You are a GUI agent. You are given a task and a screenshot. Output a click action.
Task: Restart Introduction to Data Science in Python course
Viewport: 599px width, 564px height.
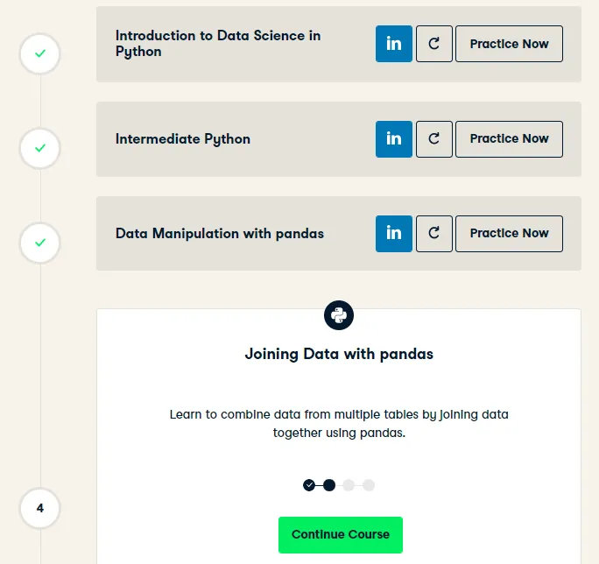pyautogui.click(x=434, y=44)
